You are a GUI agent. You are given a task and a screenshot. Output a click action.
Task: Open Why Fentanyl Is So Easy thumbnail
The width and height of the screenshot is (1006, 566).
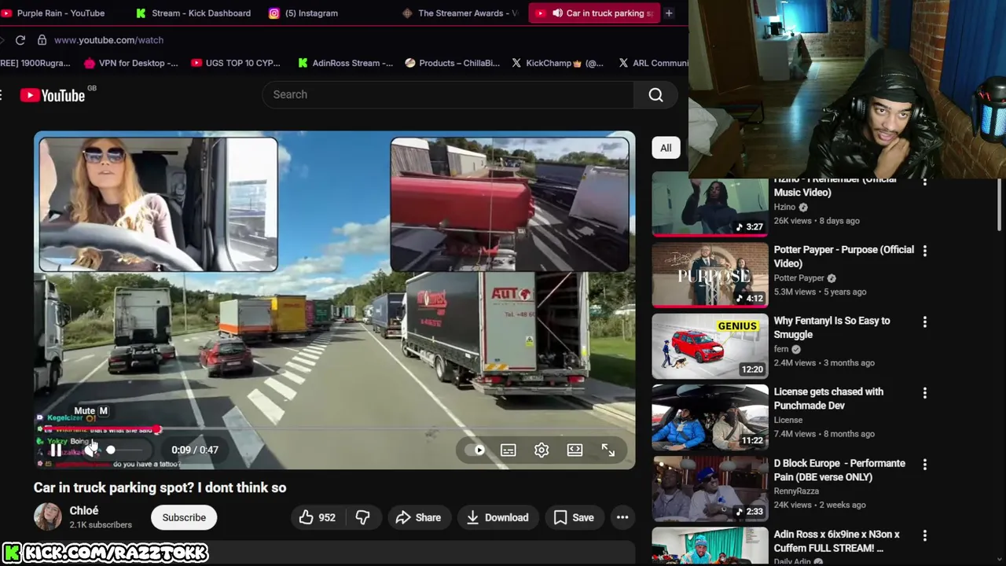tap(710, 346)
